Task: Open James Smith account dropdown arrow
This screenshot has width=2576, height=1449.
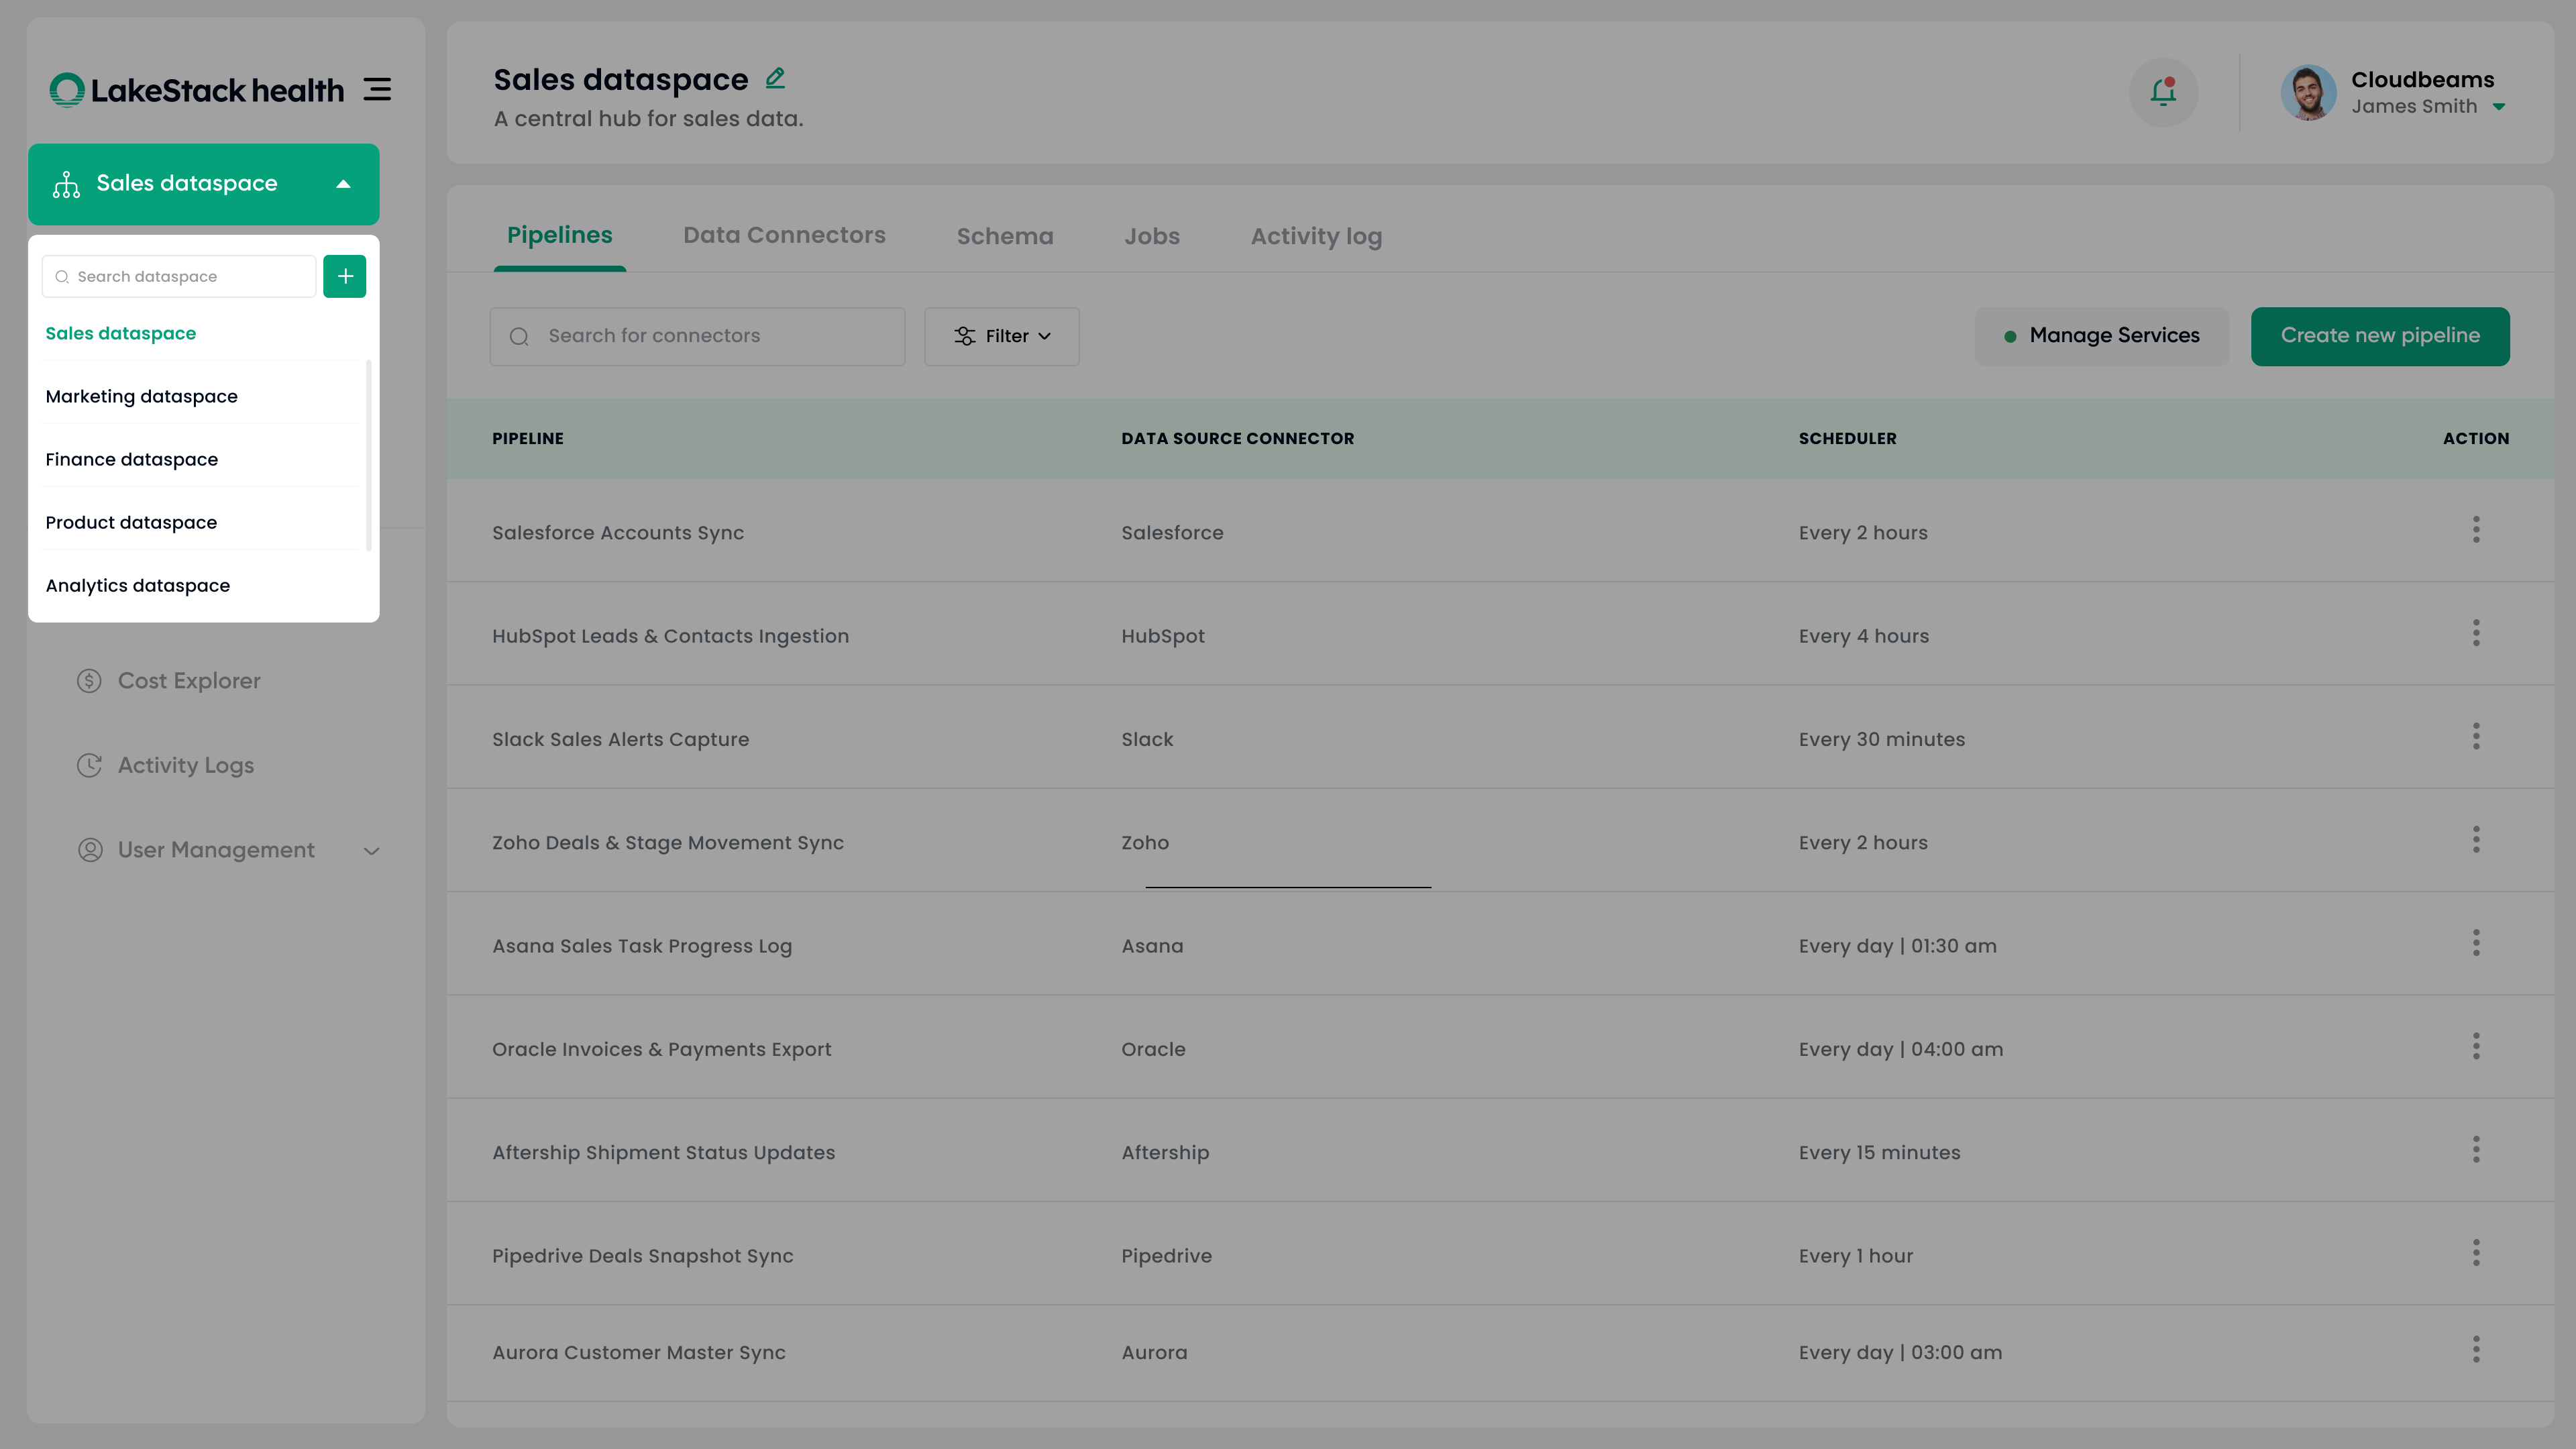Action: [2499, 107]
